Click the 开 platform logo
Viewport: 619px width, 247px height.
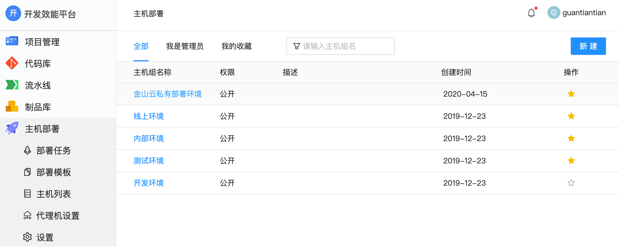pyautogui.click(x=13, y=13)
